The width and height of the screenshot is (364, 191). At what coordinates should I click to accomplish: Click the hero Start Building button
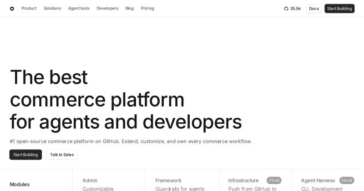[25, 155]
